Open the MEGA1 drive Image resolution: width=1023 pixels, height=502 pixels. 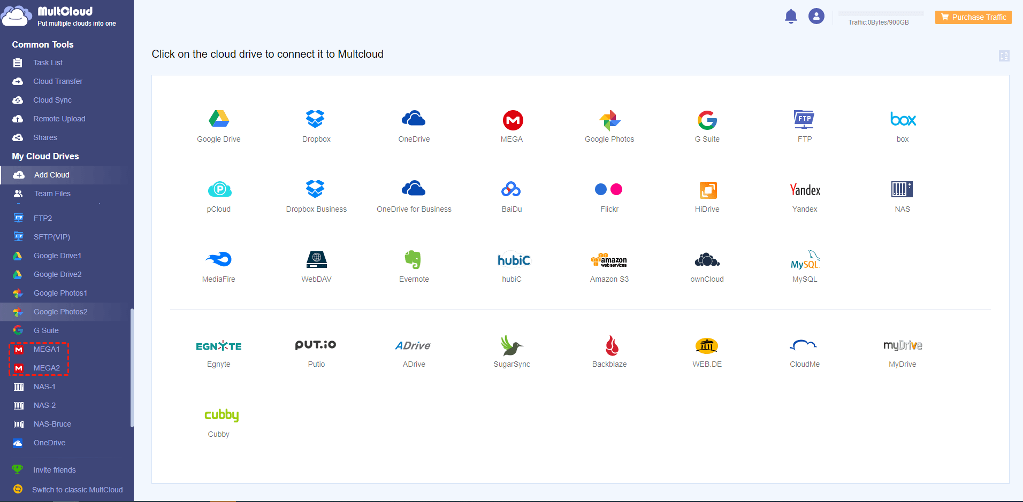(x=46, y=349)
